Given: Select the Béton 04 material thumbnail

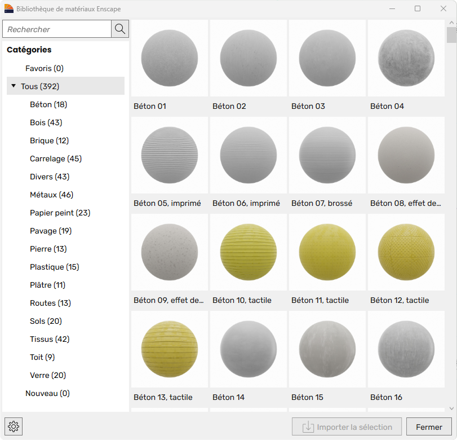Looking at the screenshot, I should click(x=406, y=58).
